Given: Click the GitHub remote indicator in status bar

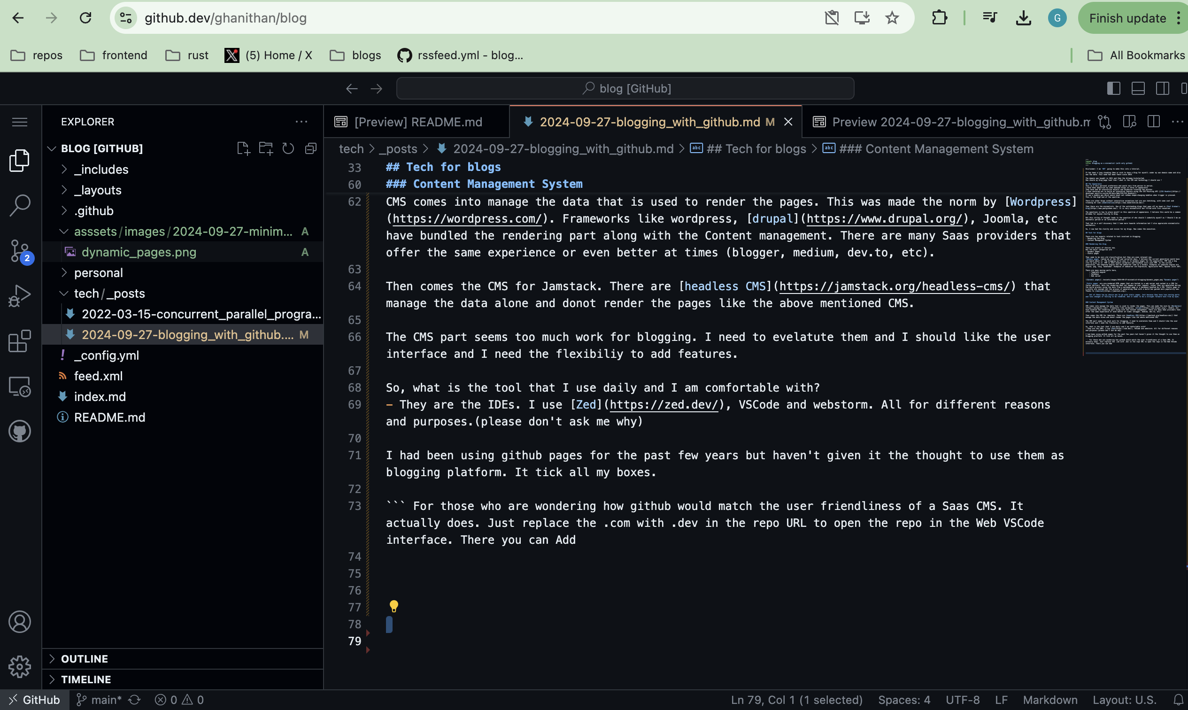Looking at the screenshot, I should pyautogui.click(x=34, y=700).
